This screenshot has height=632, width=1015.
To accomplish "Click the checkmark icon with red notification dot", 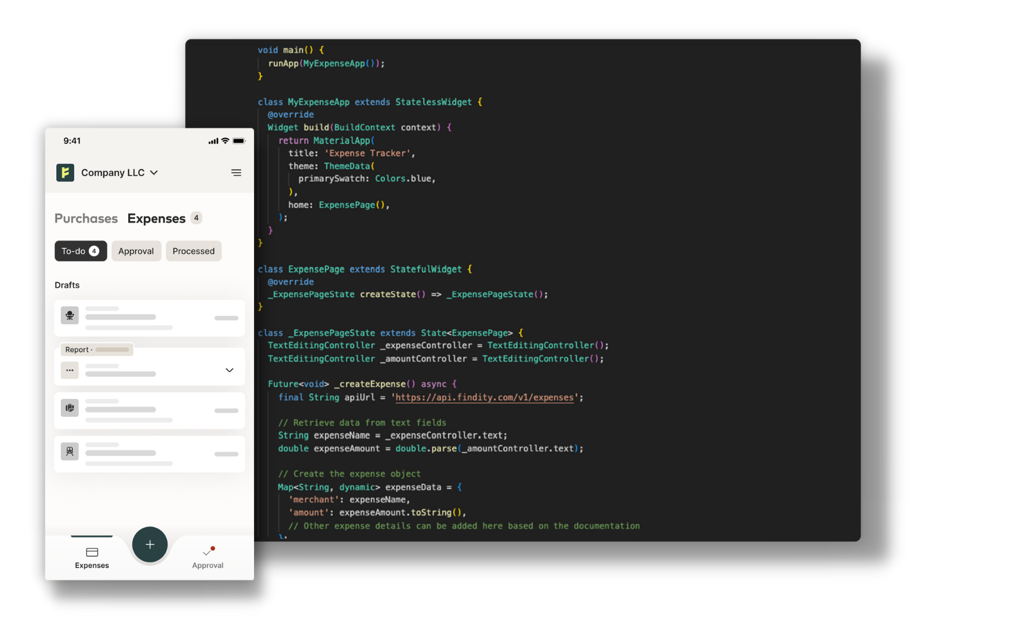I will tap(208, 550).
